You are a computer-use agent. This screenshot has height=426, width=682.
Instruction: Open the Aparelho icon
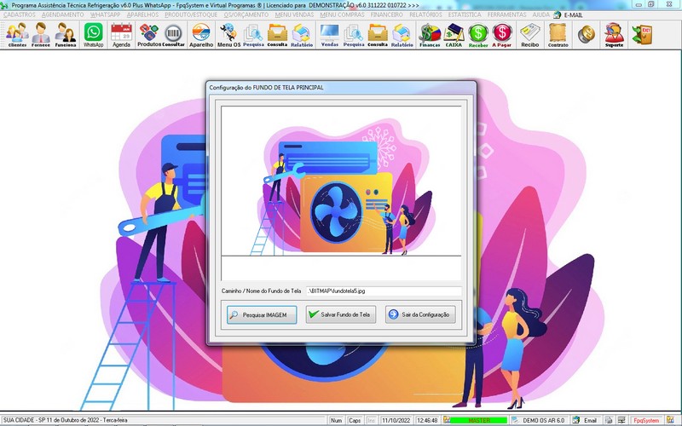point(201,35)
